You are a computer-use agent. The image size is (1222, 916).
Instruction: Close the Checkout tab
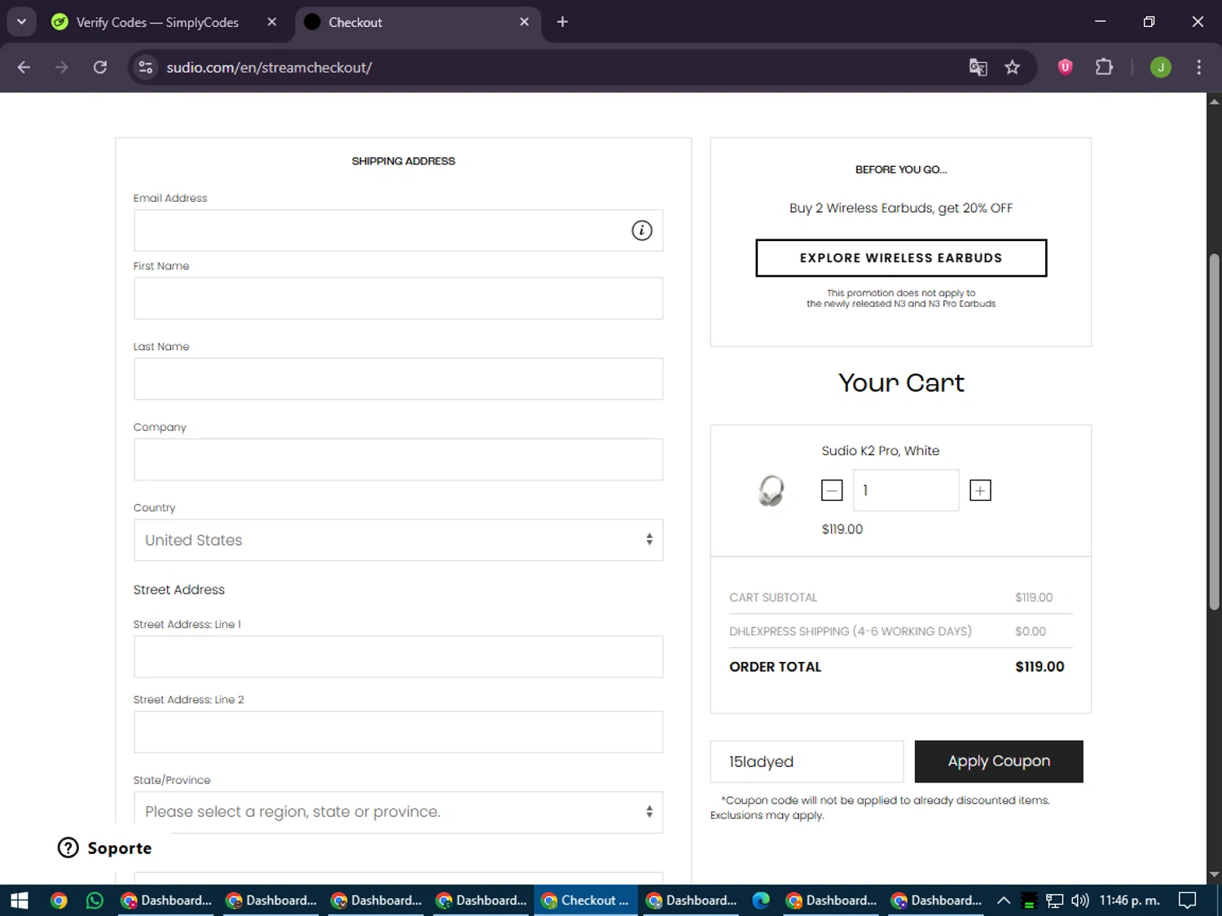coord(525,22)
